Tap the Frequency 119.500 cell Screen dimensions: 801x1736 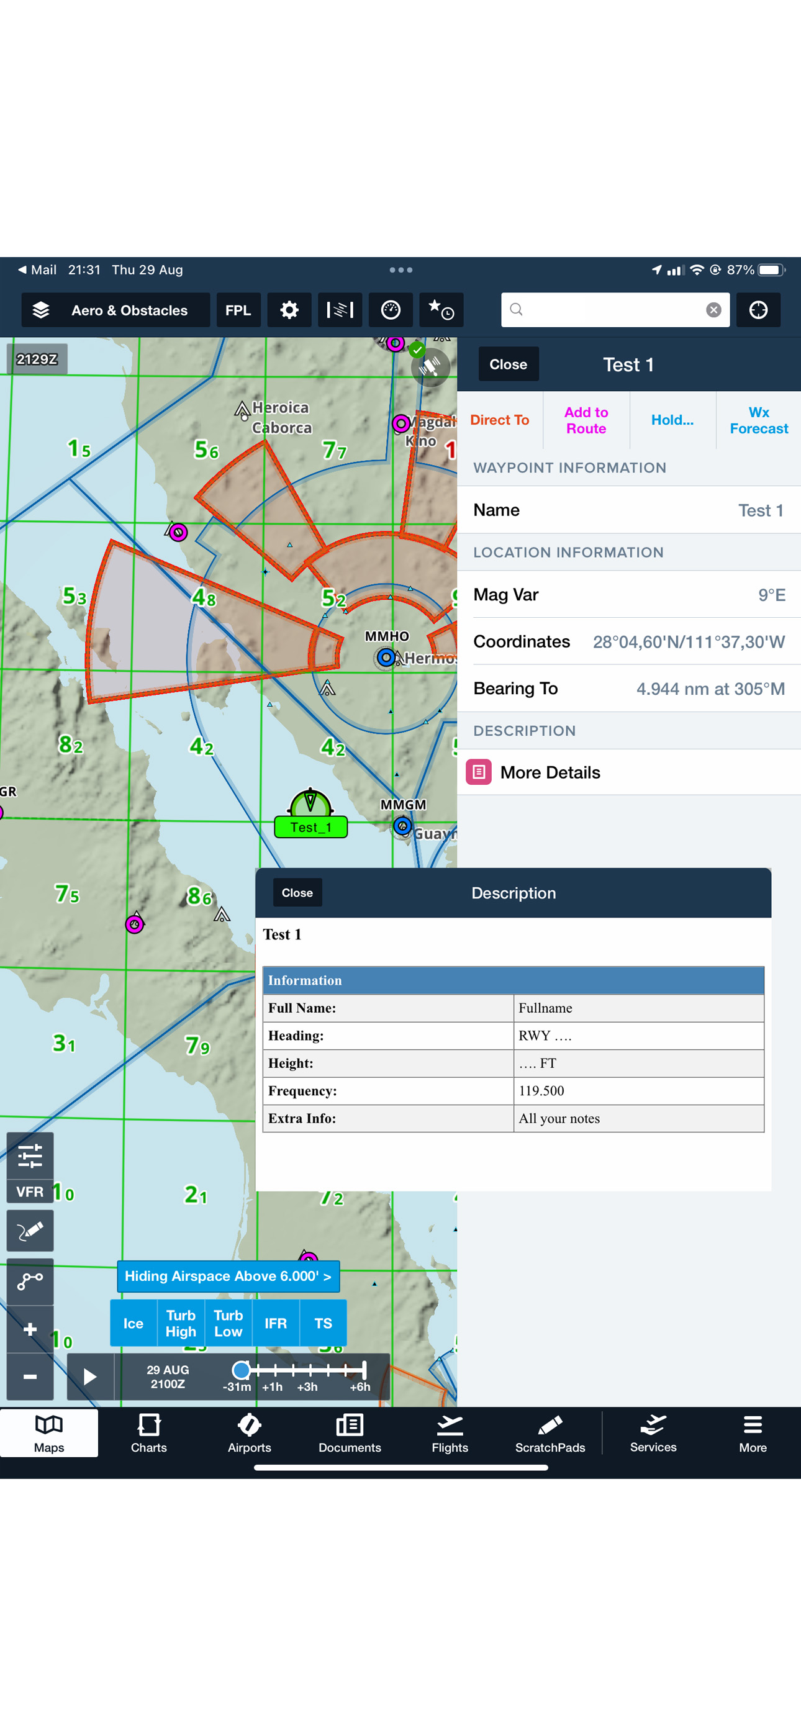638,1090
